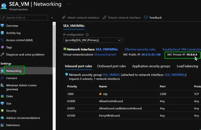Open the Extensions icon in sidebar
Image resolution: width=201 pixels, height=130 pixels.
click(x=3, y=125)
